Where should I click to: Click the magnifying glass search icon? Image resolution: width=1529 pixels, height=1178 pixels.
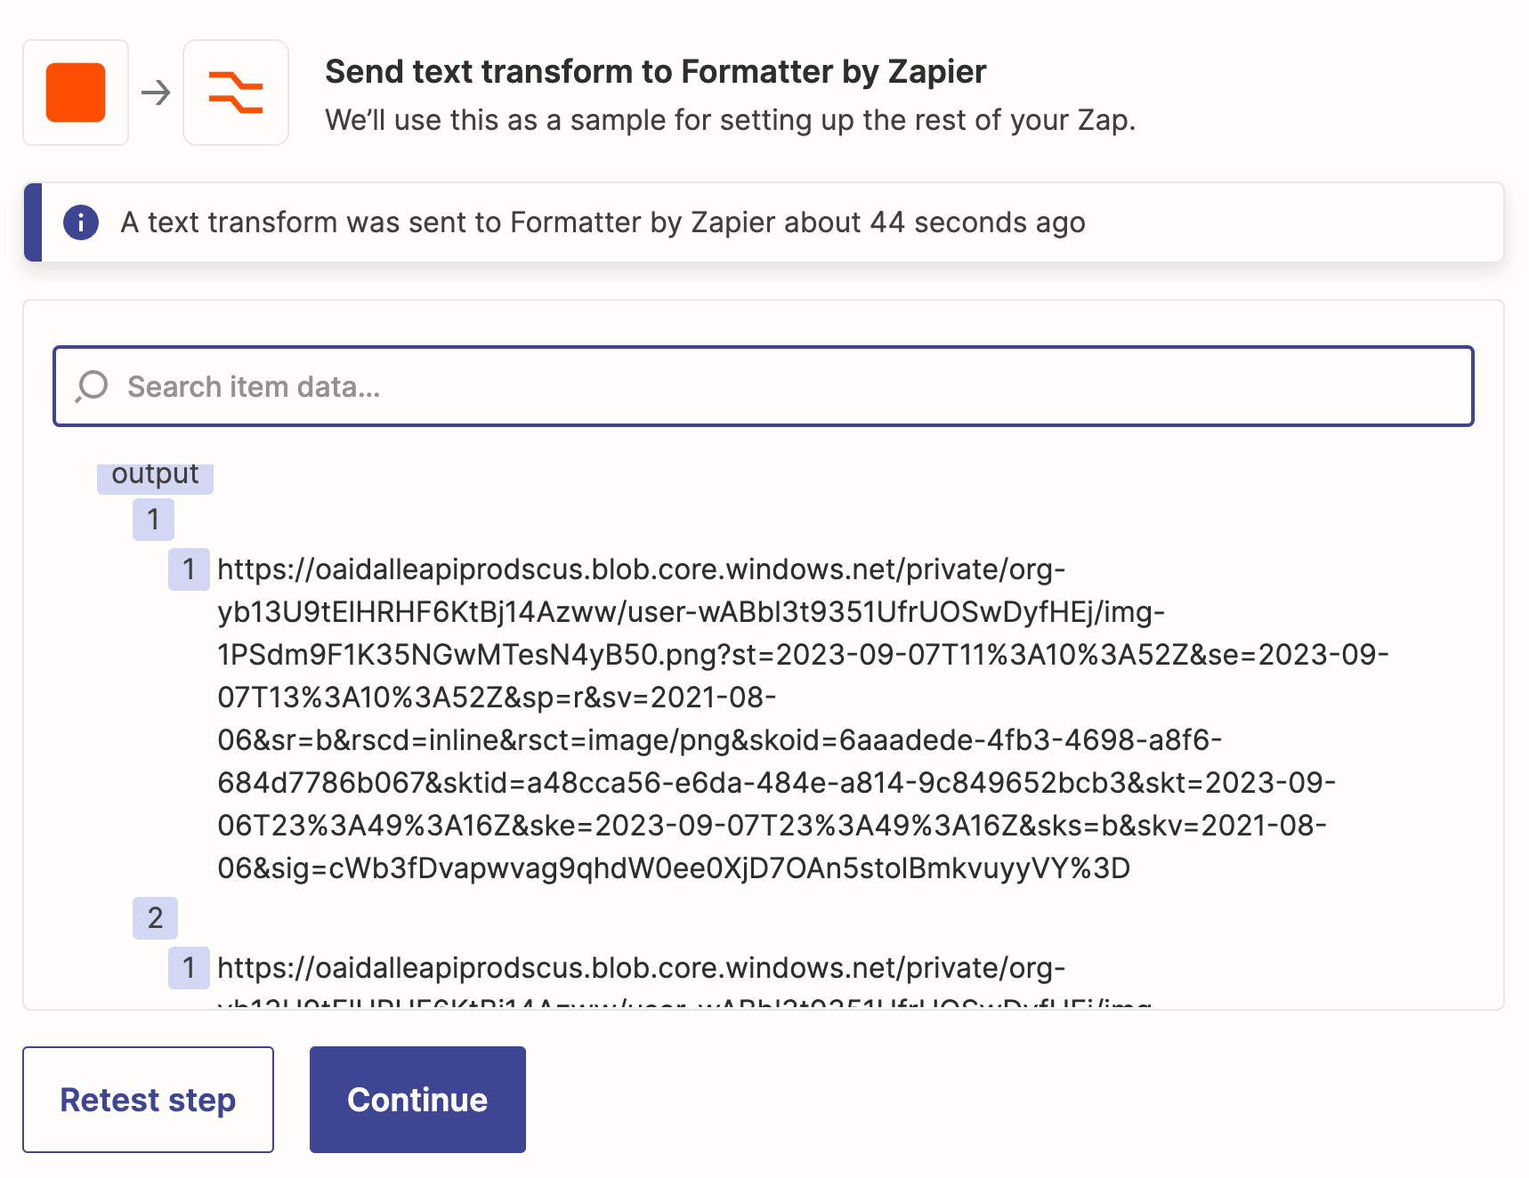pyautogui.click(x=91, y=387)
